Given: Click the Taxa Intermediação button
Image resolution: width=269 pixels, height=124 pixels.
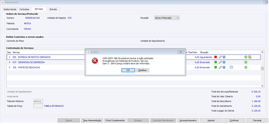Looking at the screenshot, I should tap(92, 121).
